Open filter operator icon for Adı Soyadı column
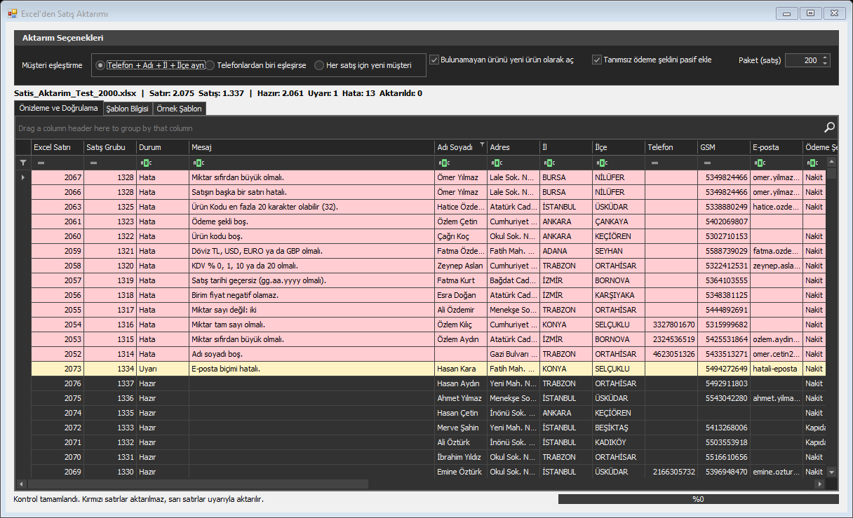Viewport: 853px width, 518px height. tap(444, 163)
